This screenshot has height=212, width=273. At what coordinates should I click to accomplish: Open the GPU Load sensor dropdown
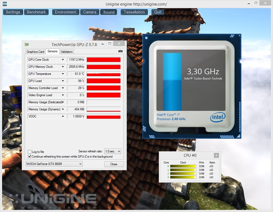[x=63, y=81]
